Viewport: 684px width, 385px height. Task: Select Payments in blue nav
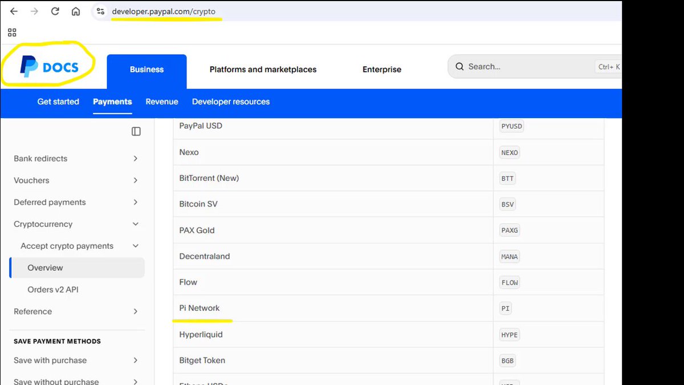point(112,102)
